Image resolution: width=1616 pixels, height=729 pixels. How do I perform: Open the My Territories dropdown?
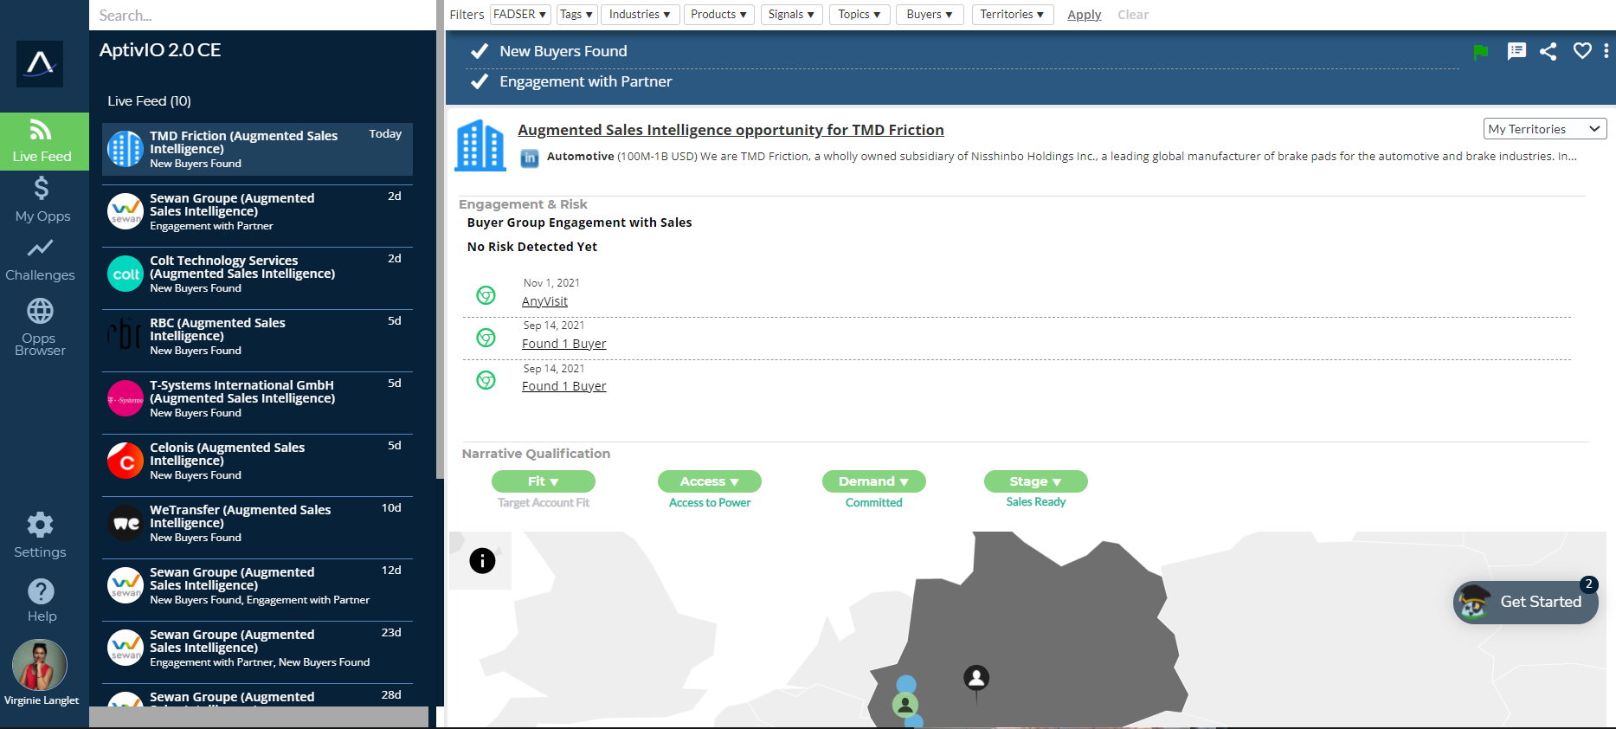click(x=1544, y=129)
